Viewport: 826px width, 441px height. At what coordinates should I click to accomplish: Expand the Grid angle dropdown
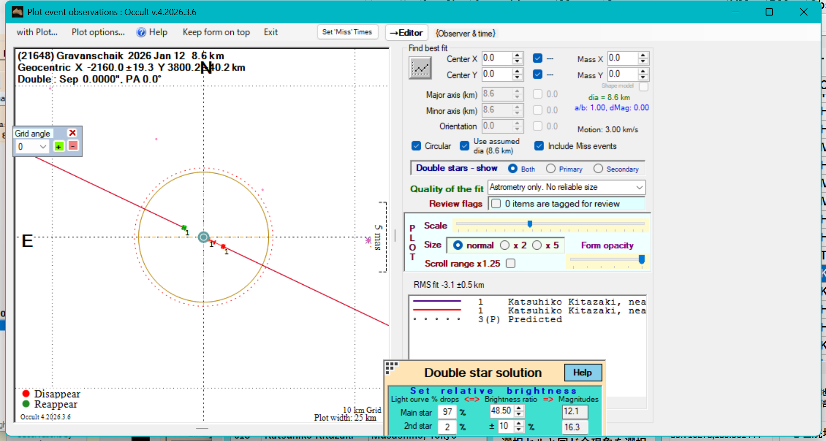point(43,147)
